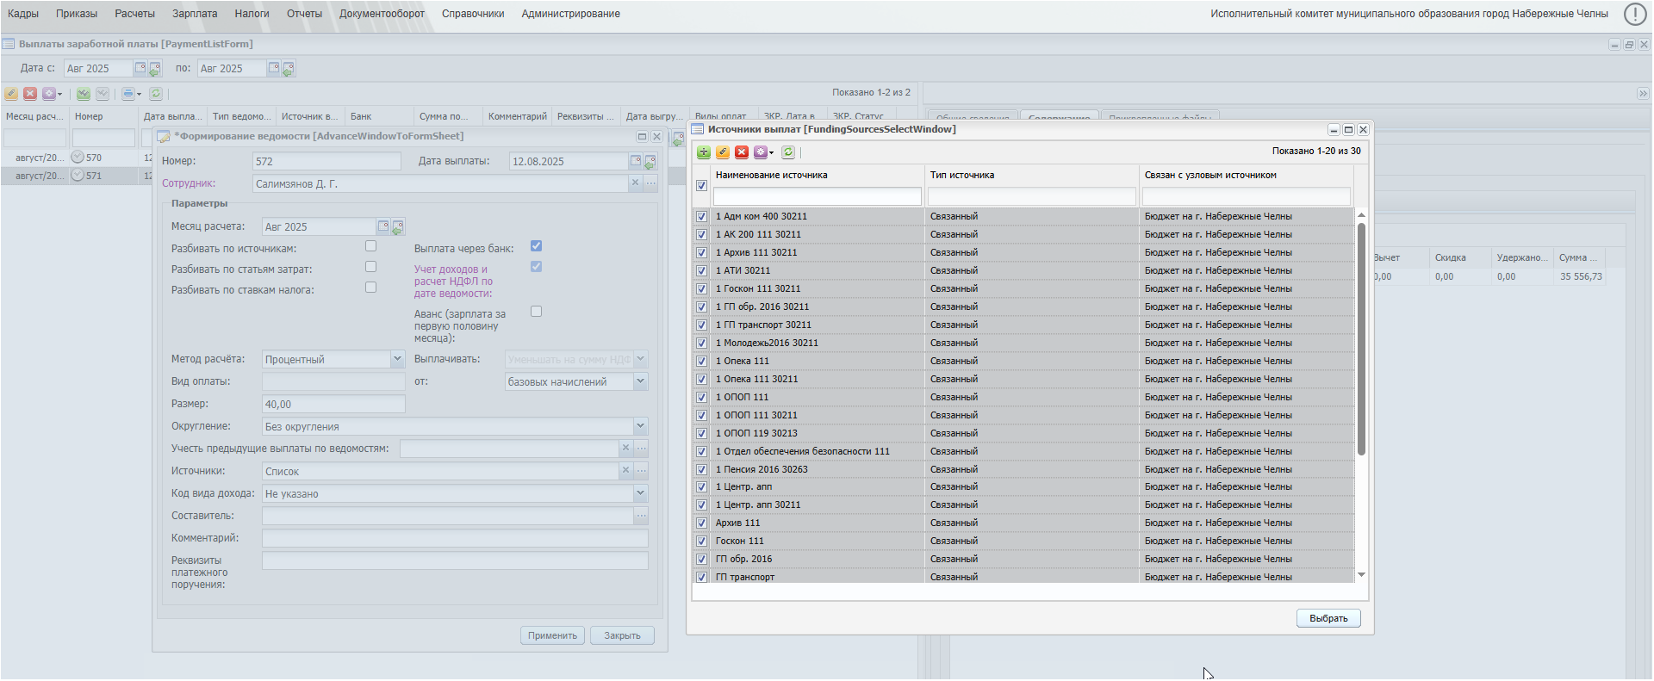Viewport: 1654px width, 681px height.
Task: Open Кадры menu
Action: [23, 14]
